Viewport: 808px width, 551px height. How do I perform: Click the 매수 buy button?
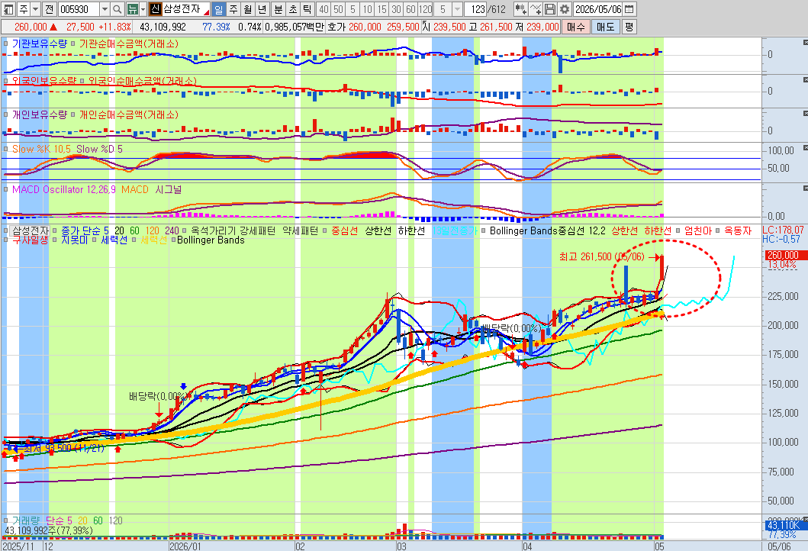coord(575,27)
